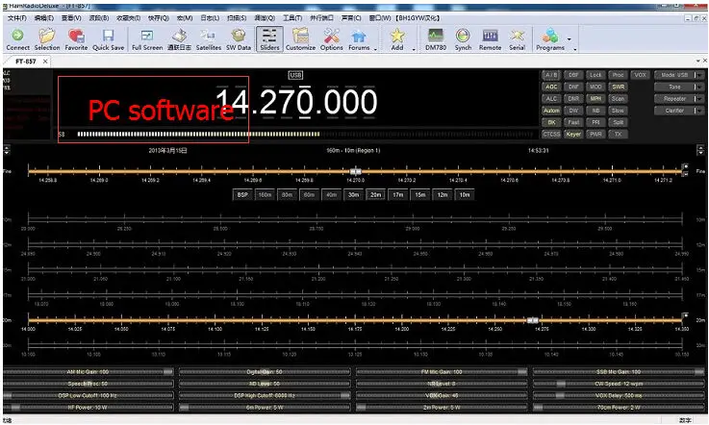Viewport: 709px width, 425px height.
Task: Open the Serial toolbar icon
Action: pyautogui.click(x=517, y=39)
